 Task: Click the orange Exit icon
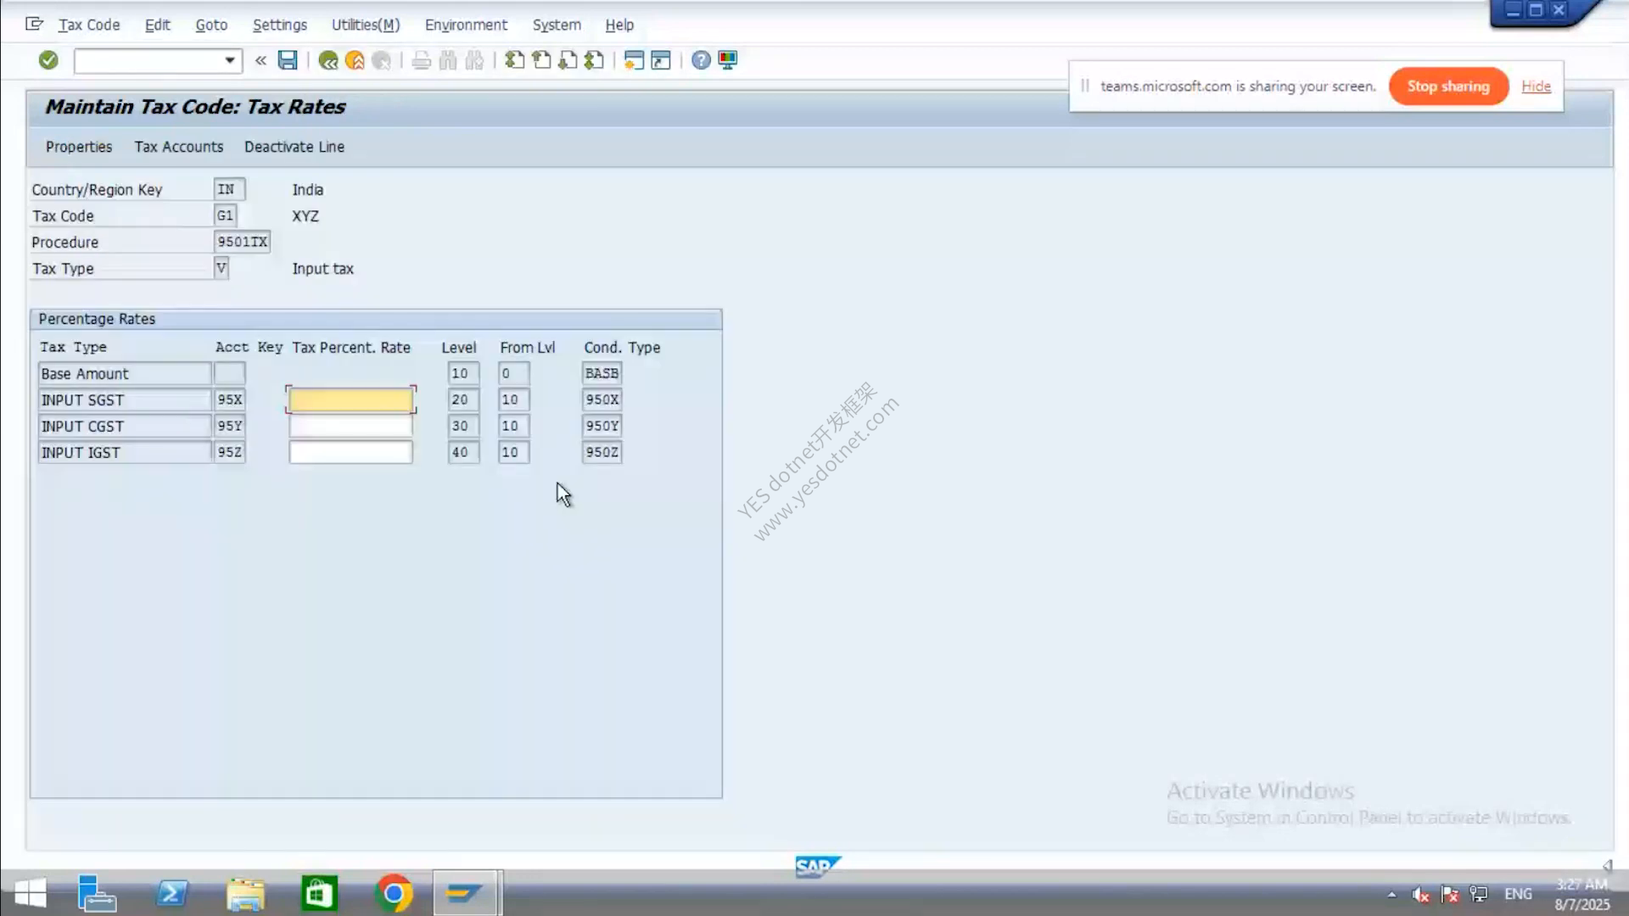[x=355, y=60]
